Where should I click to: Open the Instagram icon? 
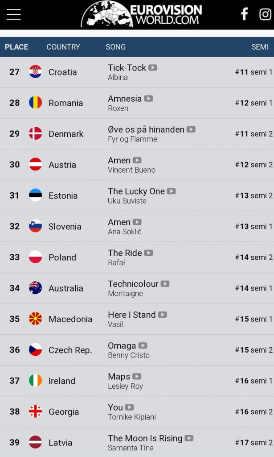265,14
